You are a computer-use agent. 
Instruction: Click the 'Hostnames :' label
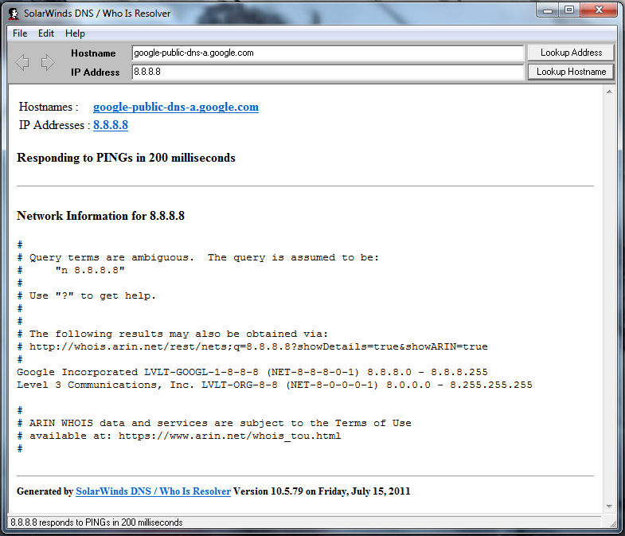[x=49, y=107]
